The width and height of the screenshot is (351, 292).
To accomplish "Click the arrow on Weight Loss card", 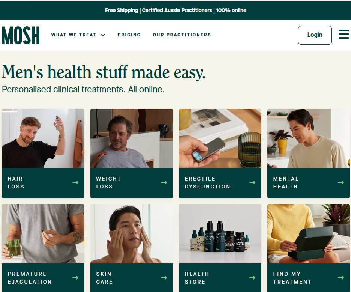I will tap(164, 182).
